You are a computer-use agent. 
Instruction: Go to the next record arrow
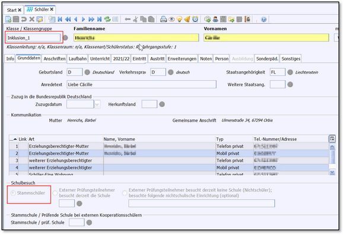pos(84,20)
